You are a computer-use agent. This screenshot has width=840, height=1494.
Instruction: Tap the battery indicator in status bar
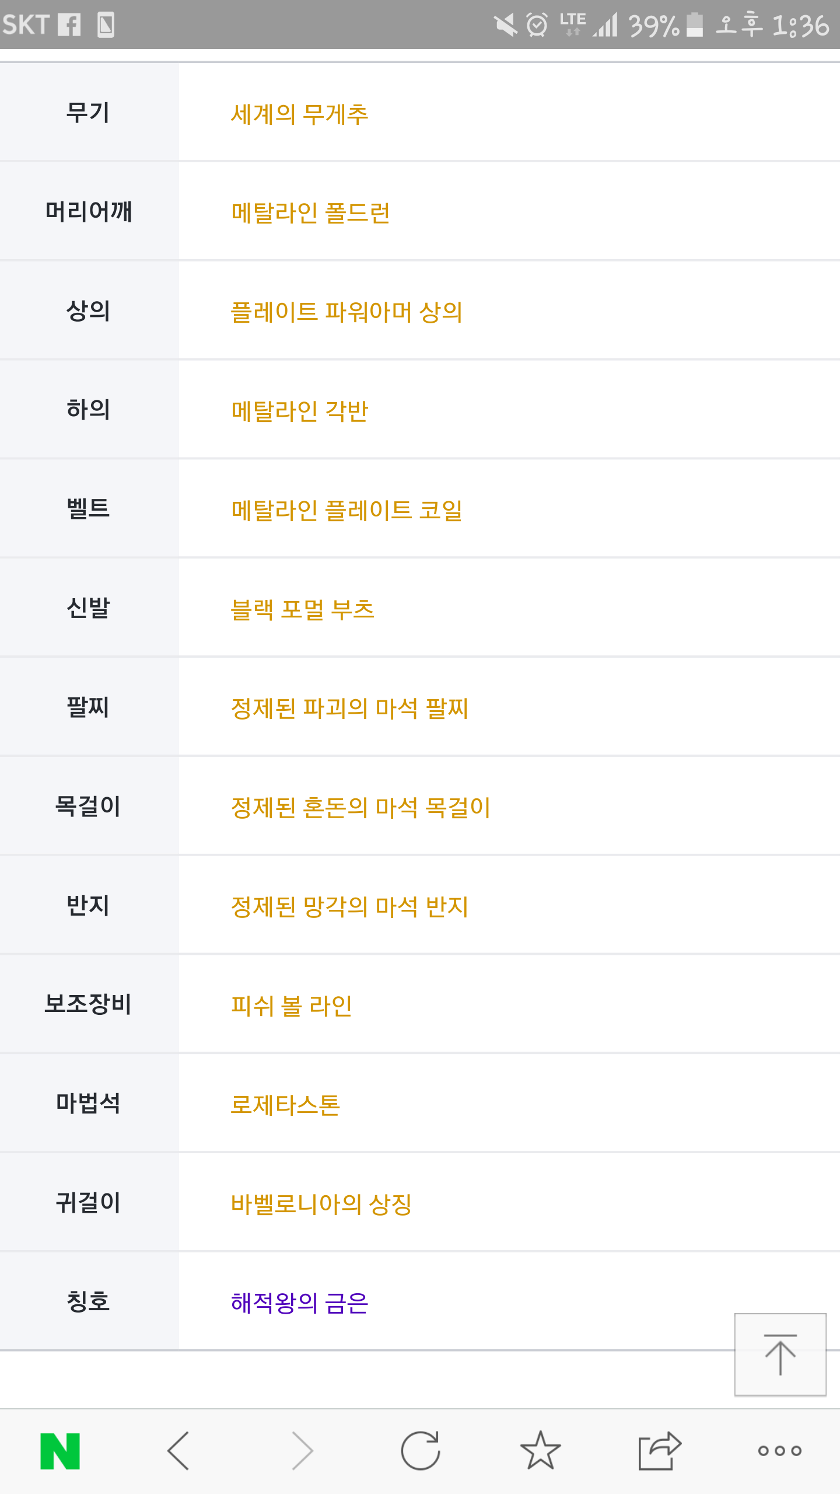click(x=694, y=25)
